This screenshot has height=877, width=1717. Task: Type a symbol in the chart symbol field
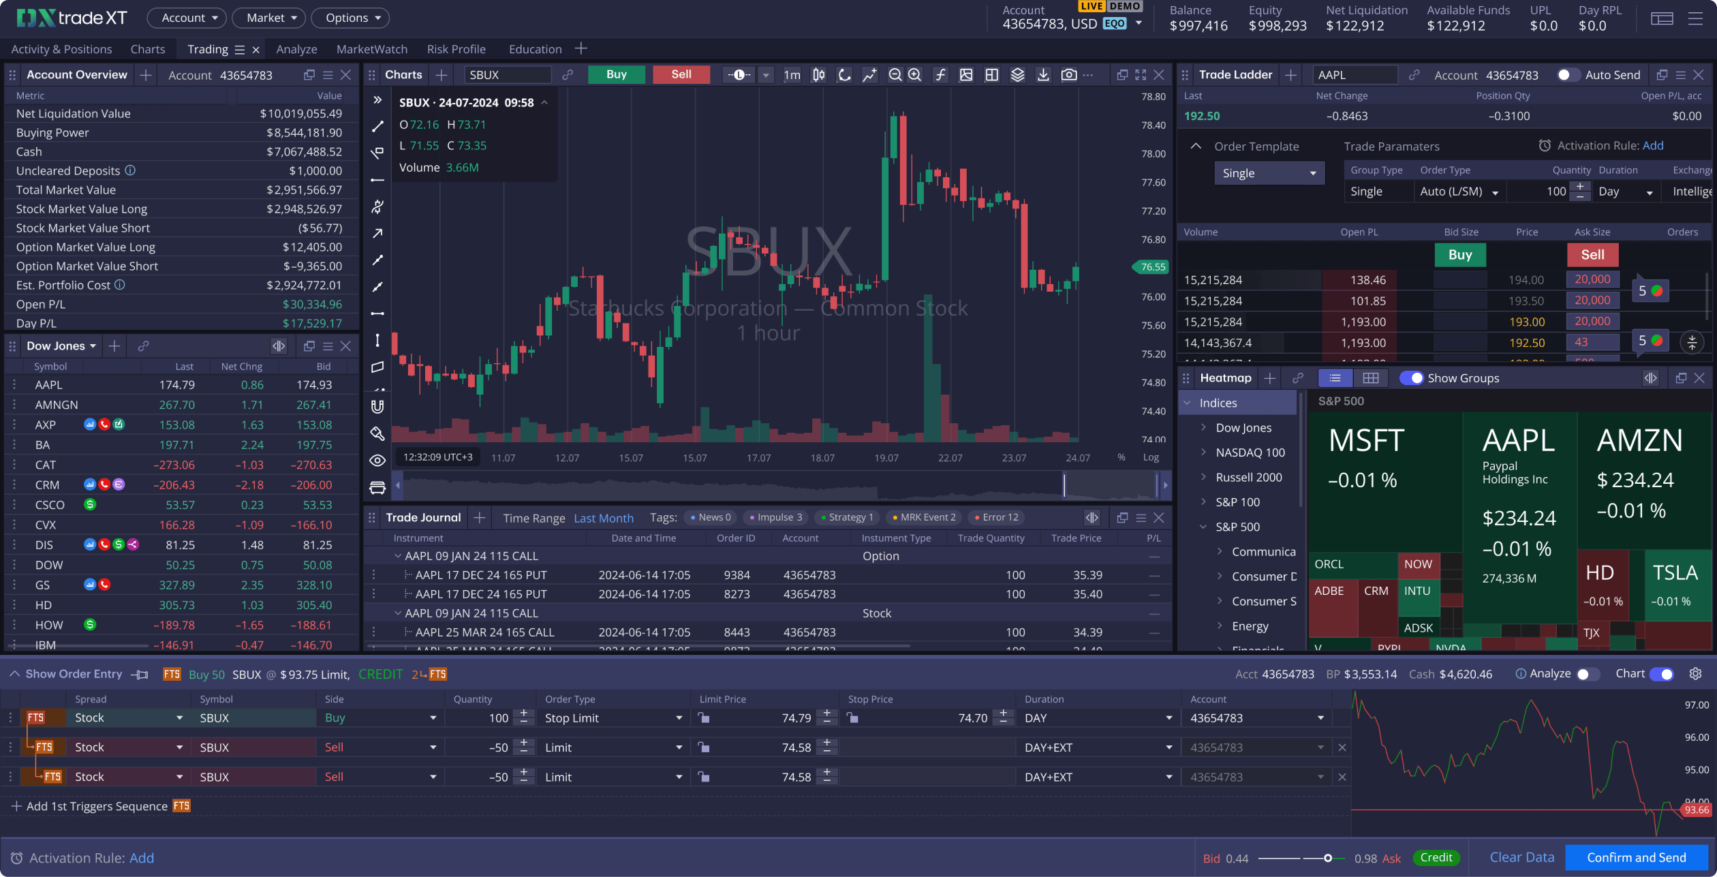pos(507,75)
